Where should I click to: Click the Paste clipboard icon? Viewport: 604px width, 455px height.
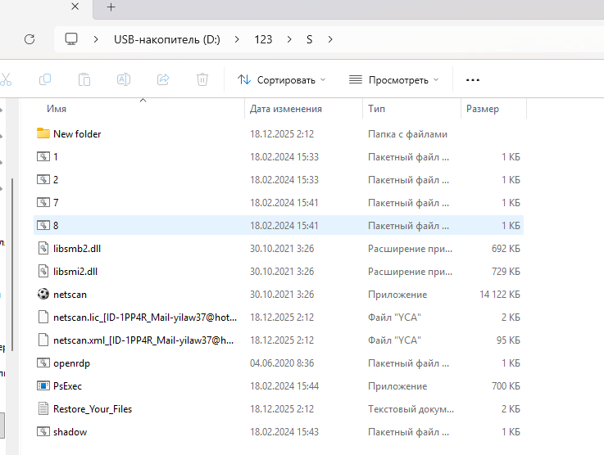(84, 79)
